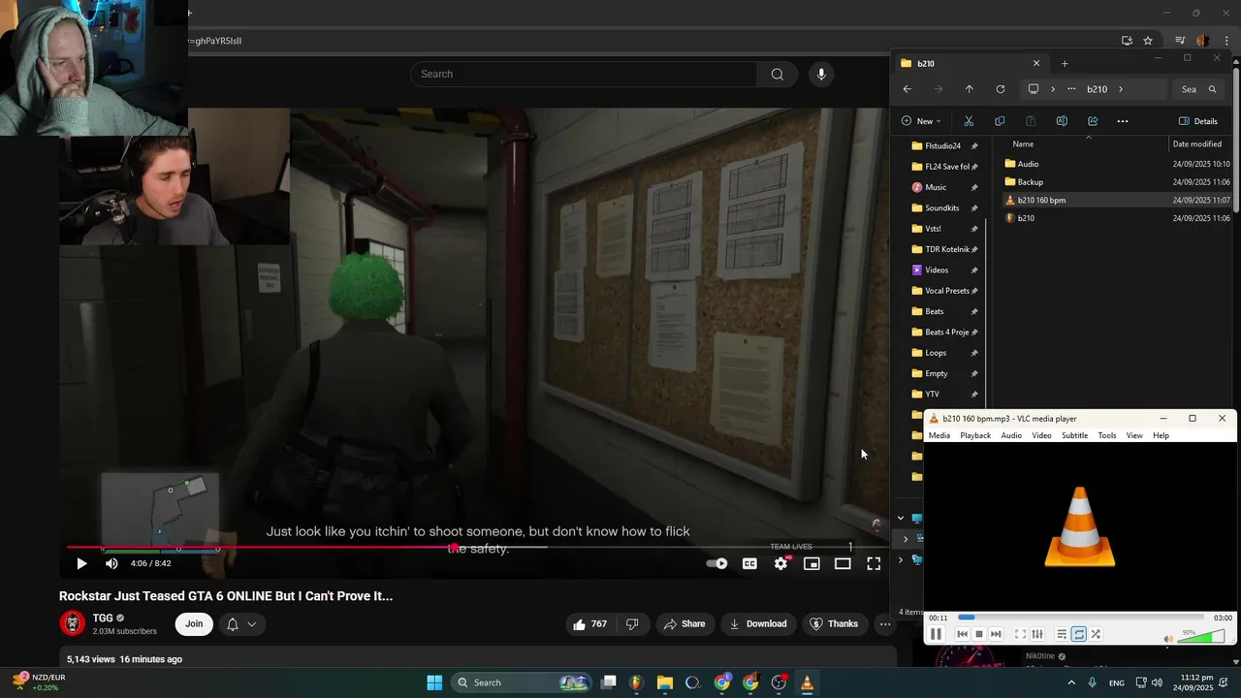Image resolution: width=1241 pixels, height=698 pixels.
Task: Play the YouTube video
Action: point(81,563)
